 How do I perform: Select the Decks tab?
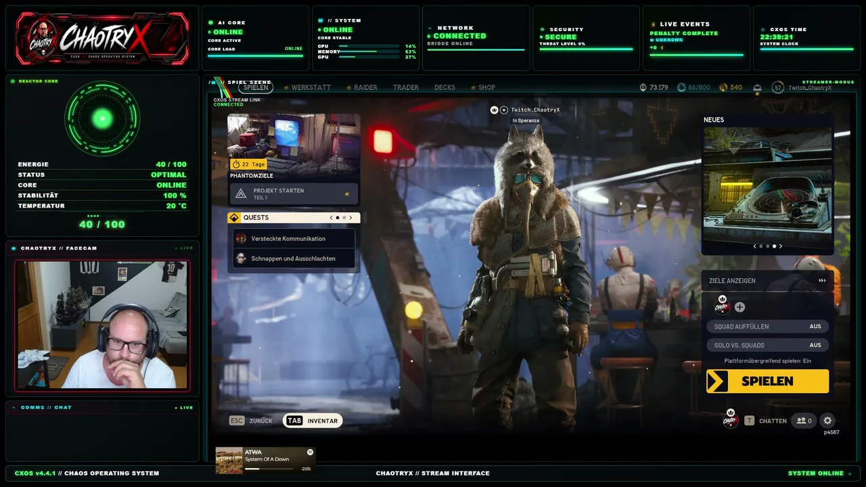point(445,87)
